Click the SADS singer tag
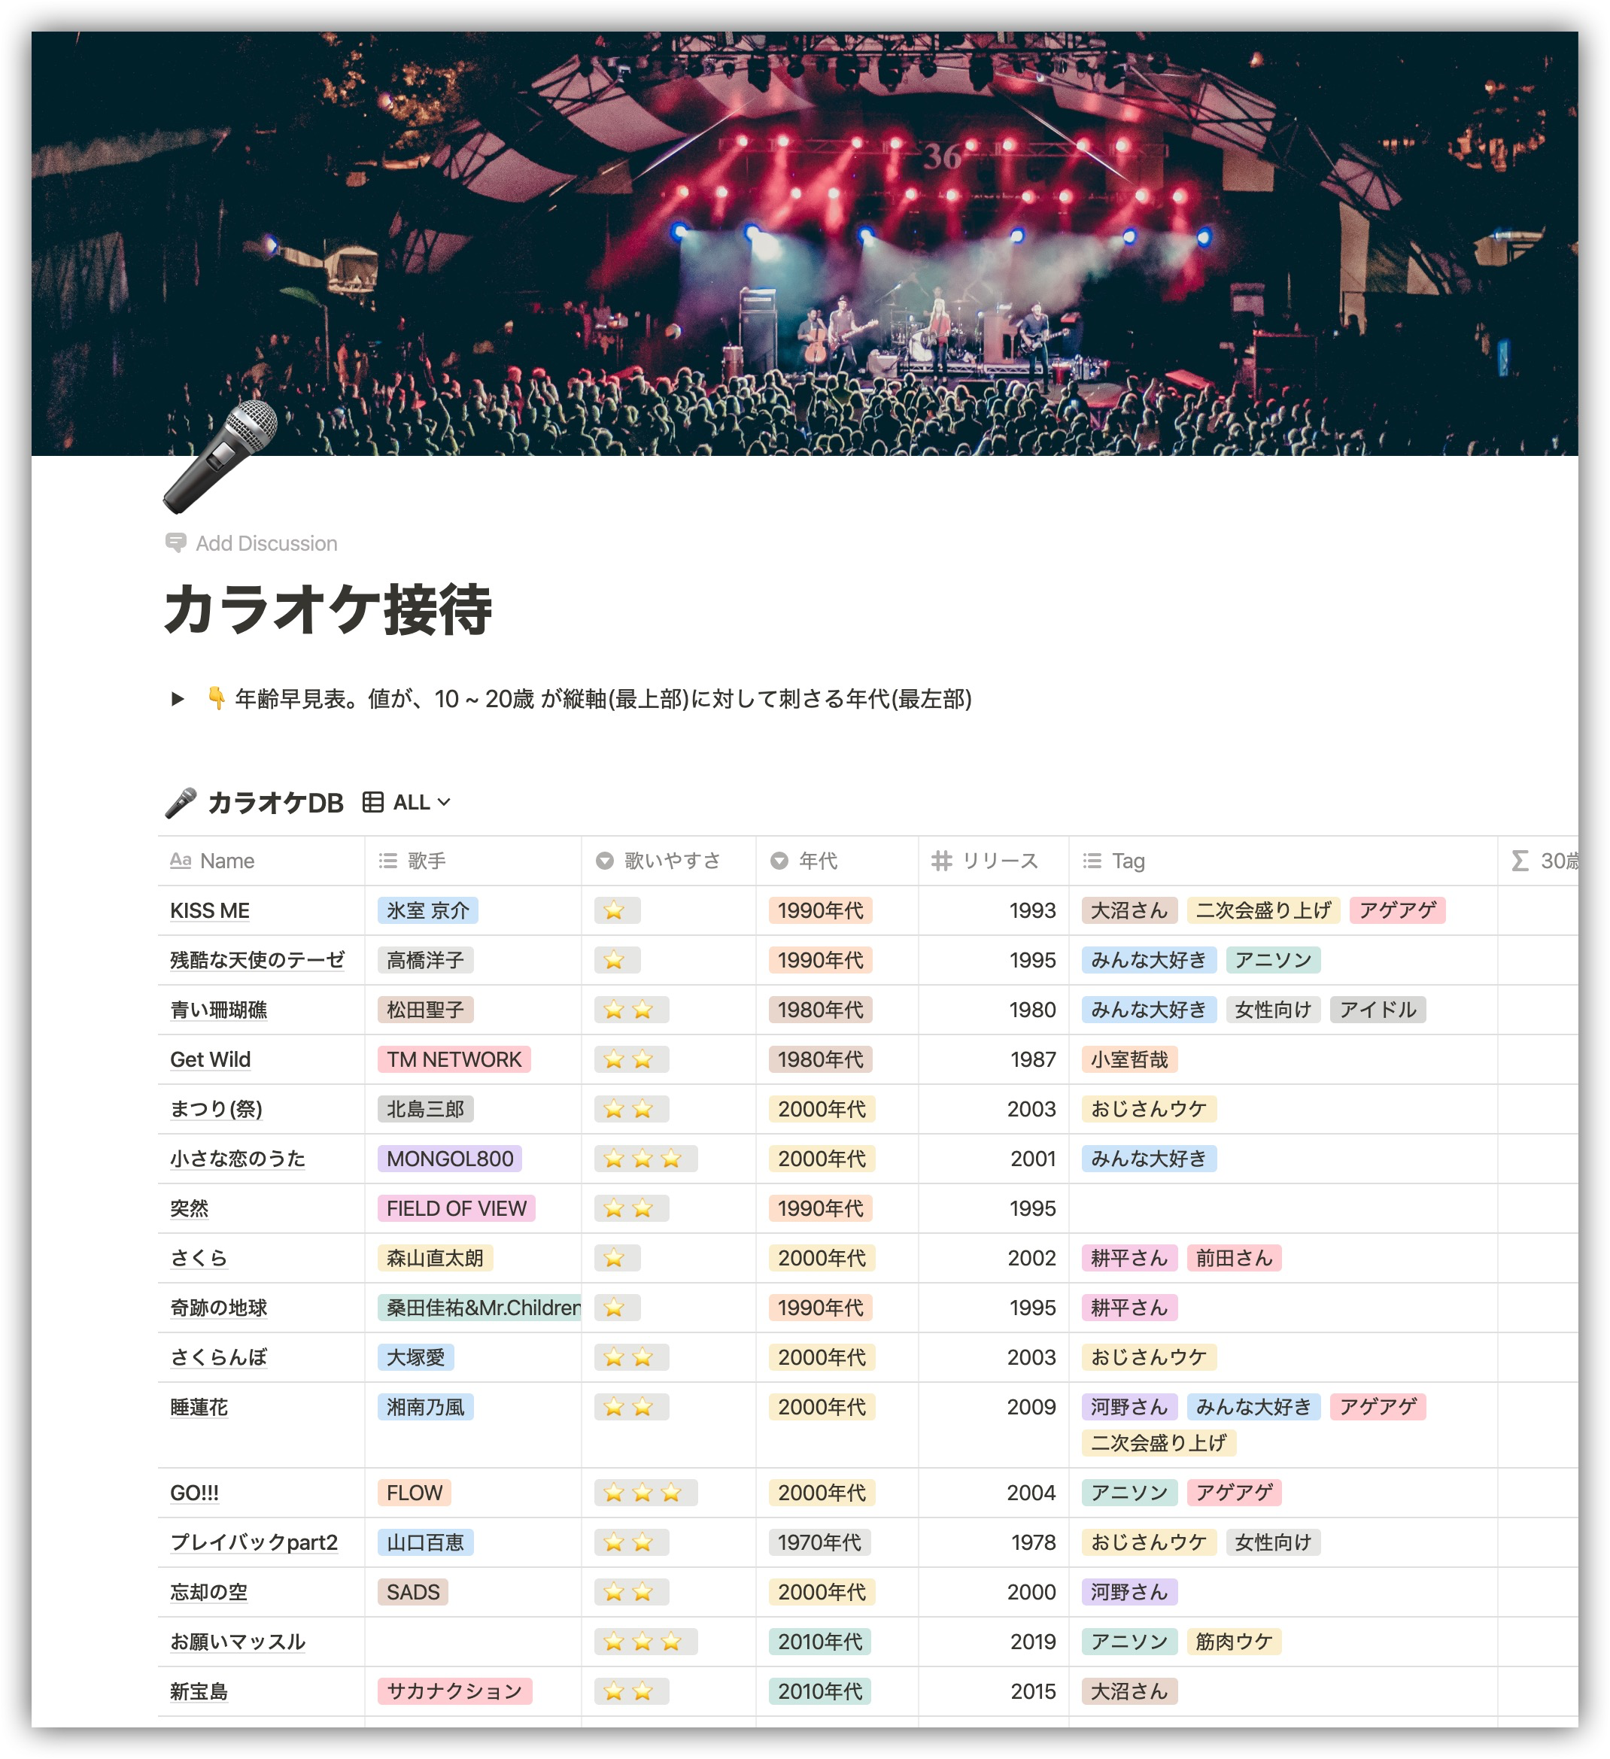The image size is (1610, 1759). 413,1592
